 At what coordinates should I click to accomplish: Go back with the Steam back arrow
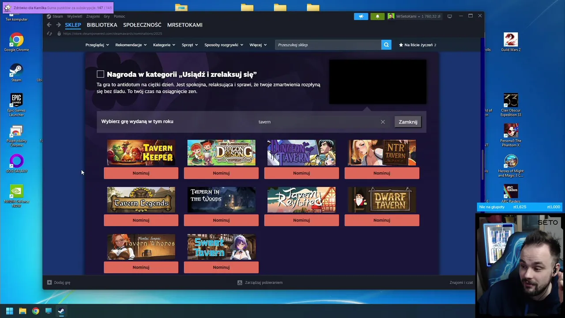tap(49, 25)
